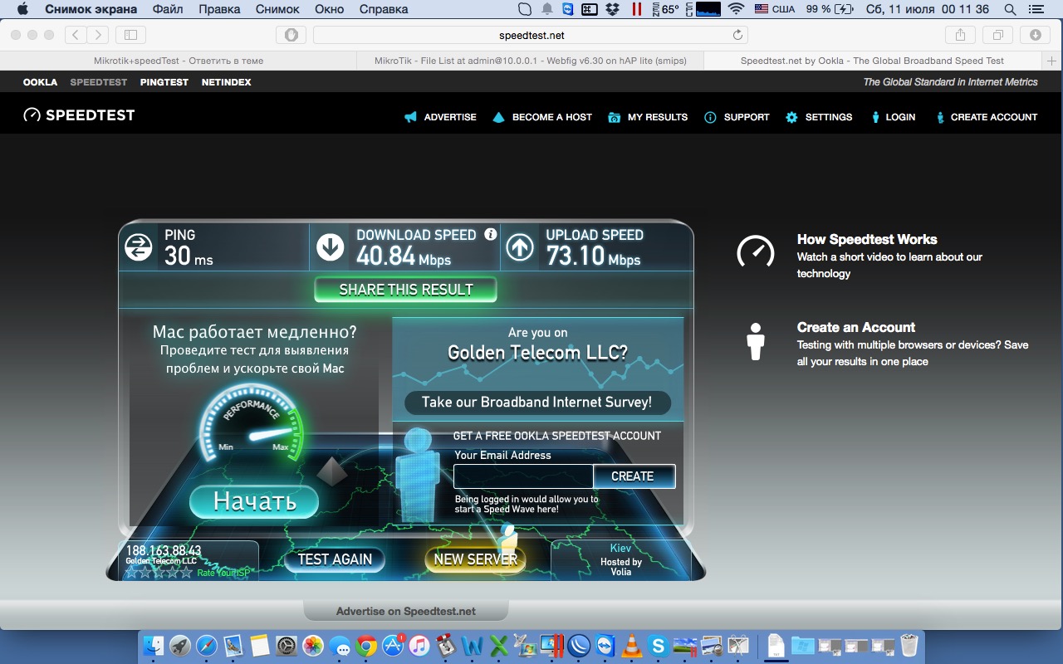Click the IP address 188.163.88.43
Image resolution: width=1063 pixels, height=664 pixels.
coord(164,550)
